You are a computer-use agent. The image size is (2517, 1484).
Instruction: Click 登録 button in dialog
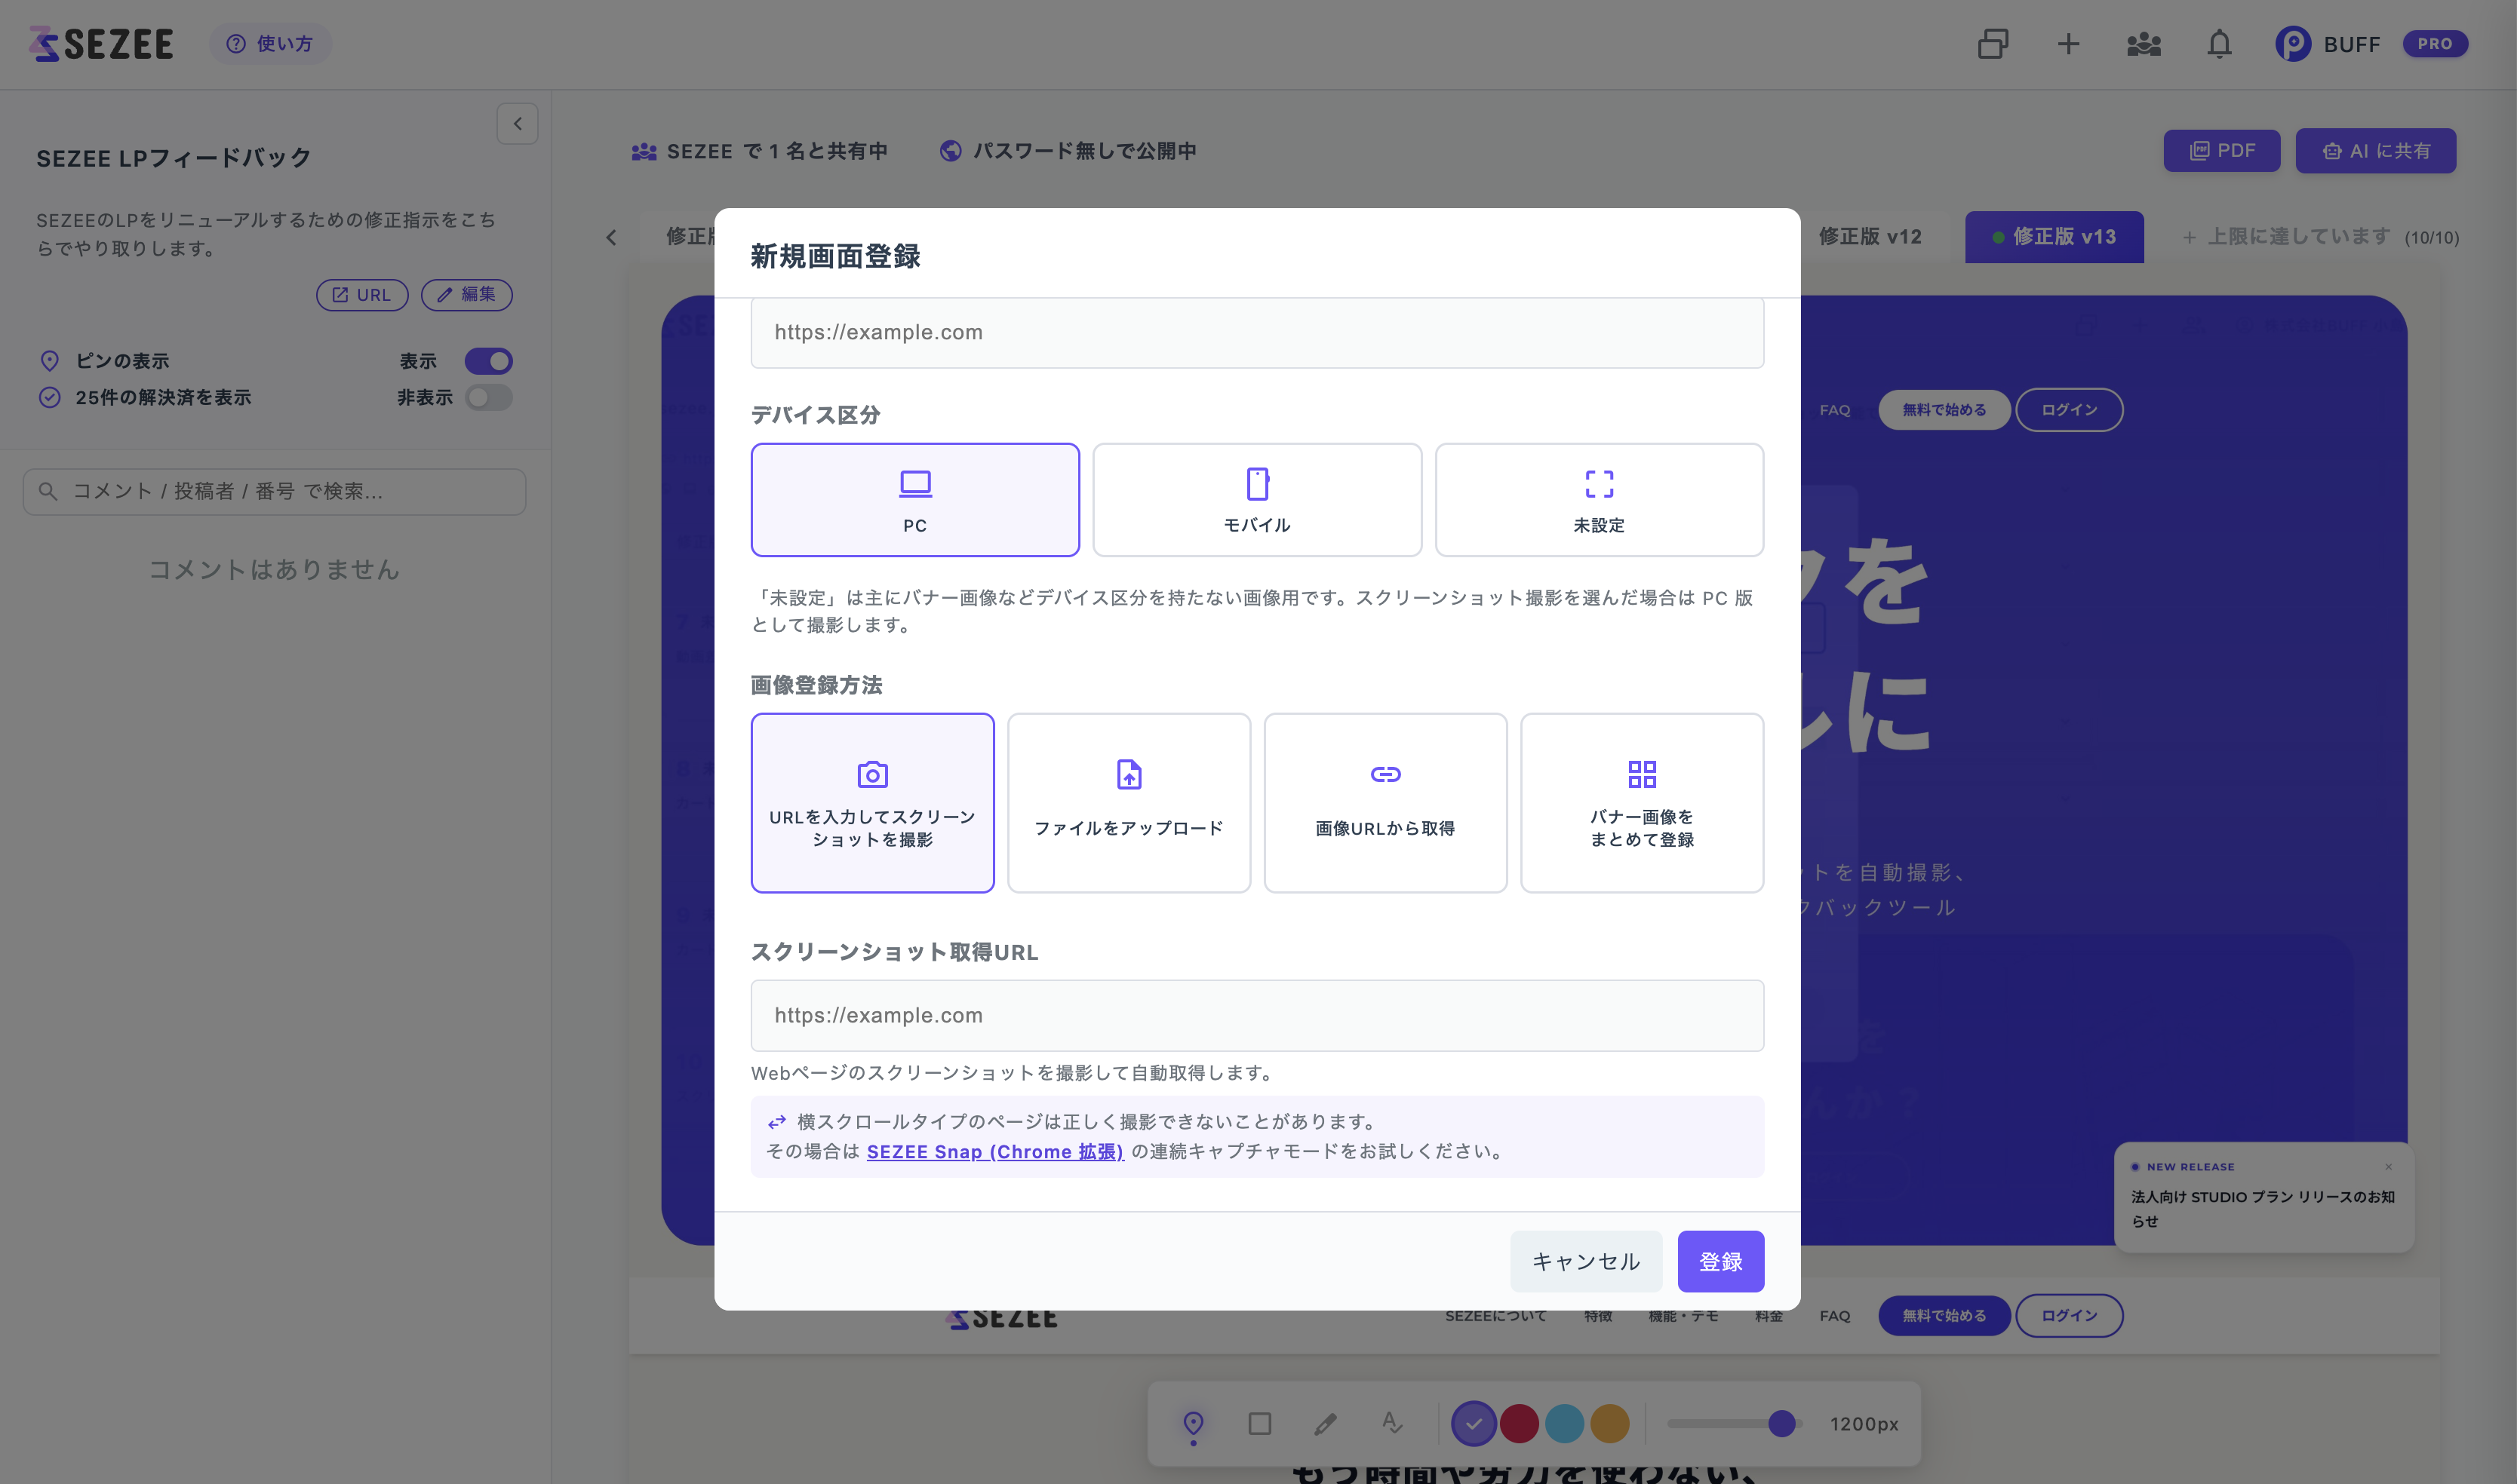(1721, 1261)
